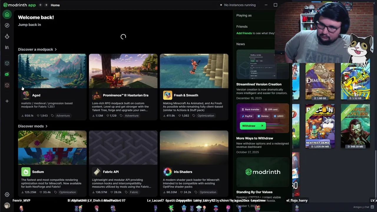Open the Aged modpack title

36,95
